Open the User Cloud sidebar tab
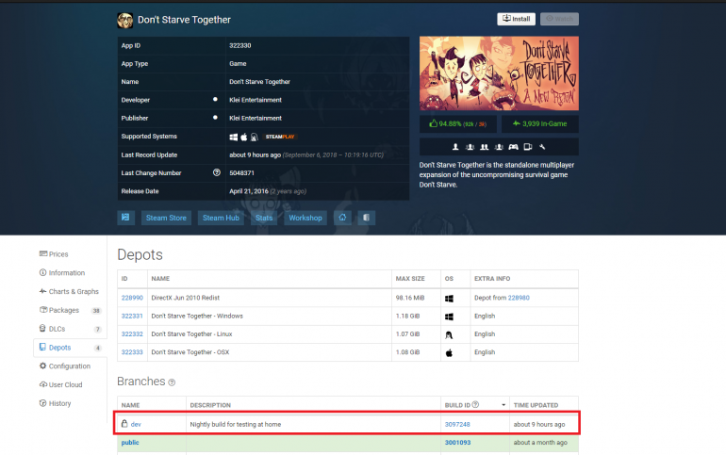Viewport: 726px width, 455px height. click(x=60, y=384)
